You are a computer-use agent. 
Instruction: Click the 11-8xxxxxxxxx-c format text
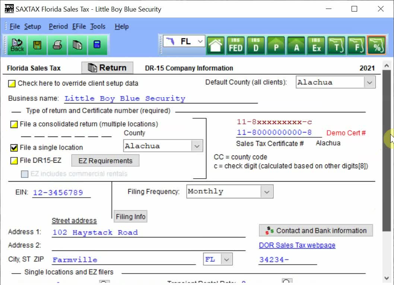pos(274,122)
